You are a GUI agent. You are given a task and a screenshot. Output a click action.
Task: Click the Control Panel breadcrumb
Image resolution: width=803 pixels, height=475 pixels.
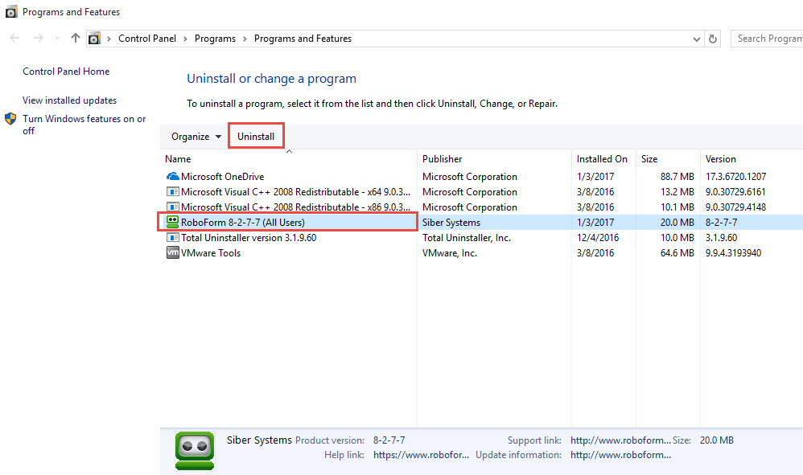[147, 39]
